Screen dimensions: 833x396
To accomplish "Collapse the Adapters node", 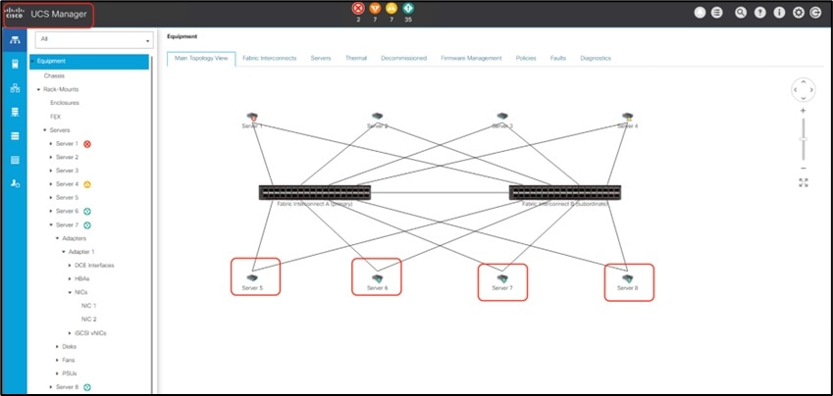I will coord(57,238).
